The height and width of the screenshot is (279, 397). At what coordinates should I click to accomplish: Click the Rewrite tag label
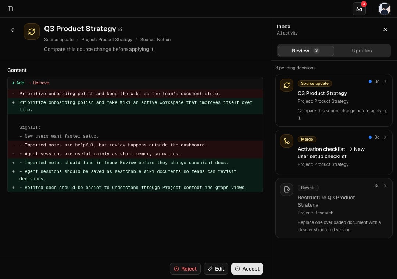pyautogui.click(x=308, y=188)
